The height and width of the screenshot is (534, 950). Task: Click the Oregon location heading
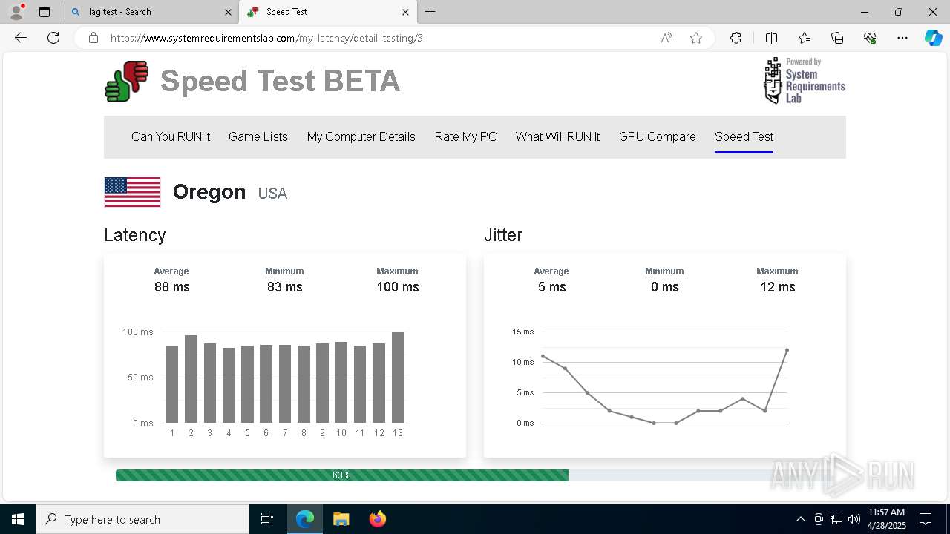coord(209,192)
